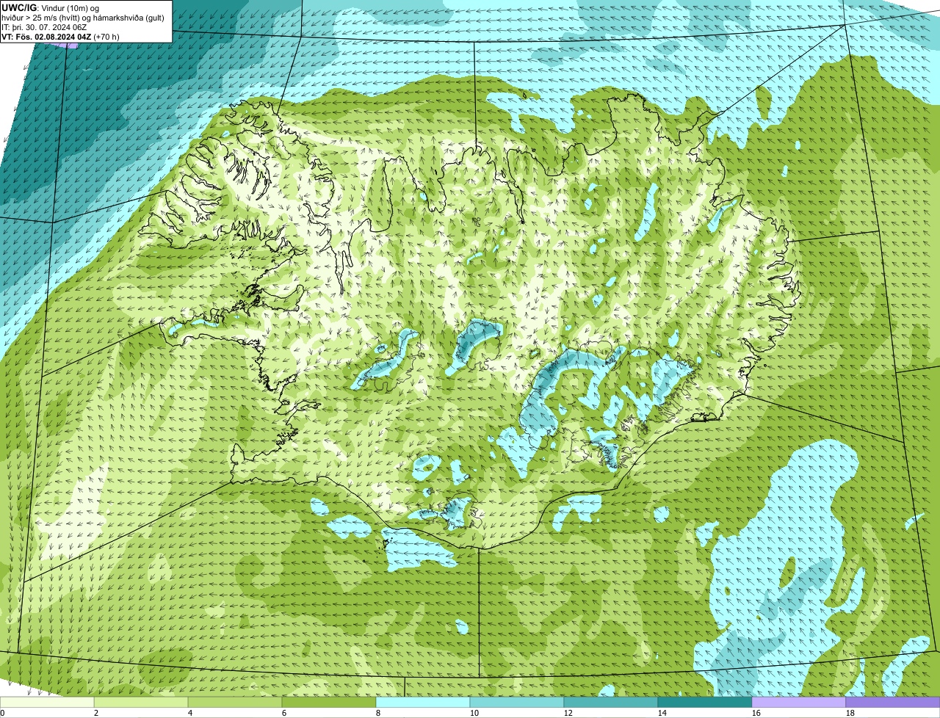940x718 pixels.
Task: Choose the 10–12 m/s cyan legend swatch
Action: pos(517,702)
